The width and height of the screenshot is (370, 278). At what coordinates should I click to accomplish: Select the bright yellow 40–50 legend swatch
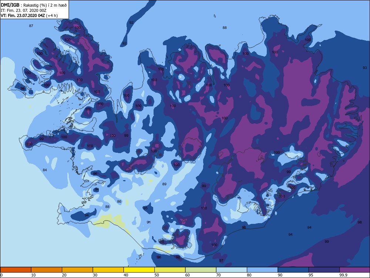click(139, 270)
